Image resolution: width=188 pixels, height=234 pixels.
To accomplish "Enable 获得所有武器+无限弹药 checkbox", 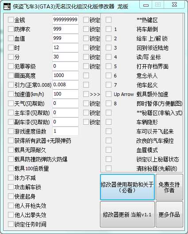I will coord(11,141).
